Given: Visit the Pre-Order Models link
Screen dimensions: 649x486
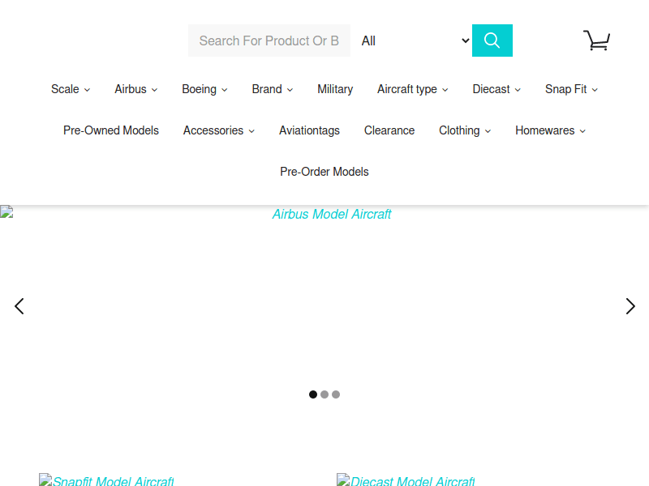Looking at the screenshot, I should tap(324, 172).
